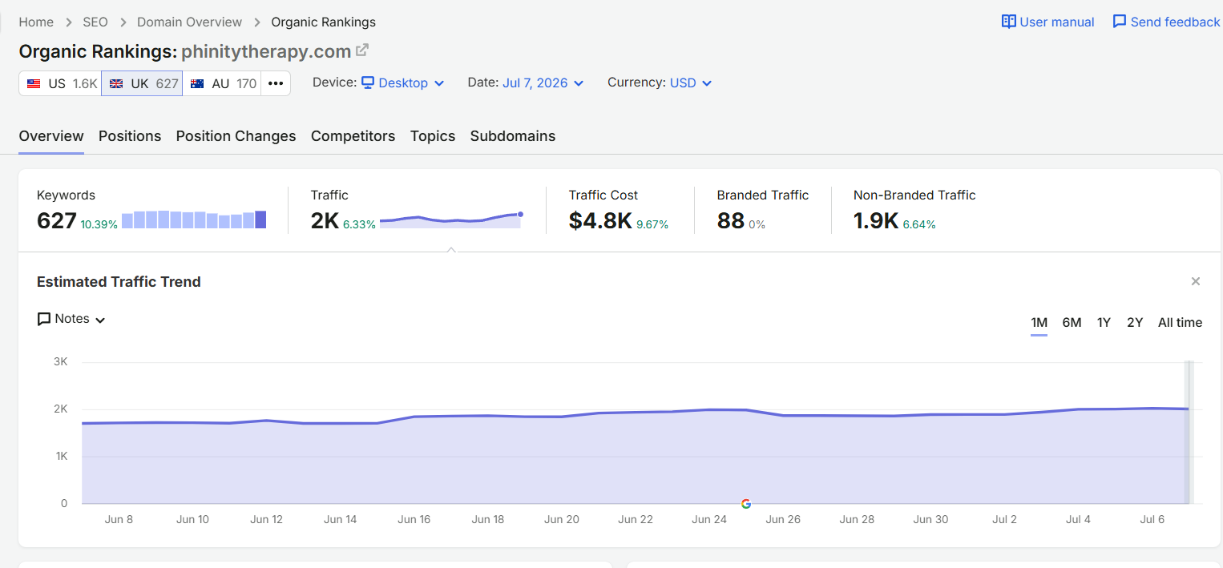Click the highlighted Jul 7 chart marker

[x=1189, y=433]
